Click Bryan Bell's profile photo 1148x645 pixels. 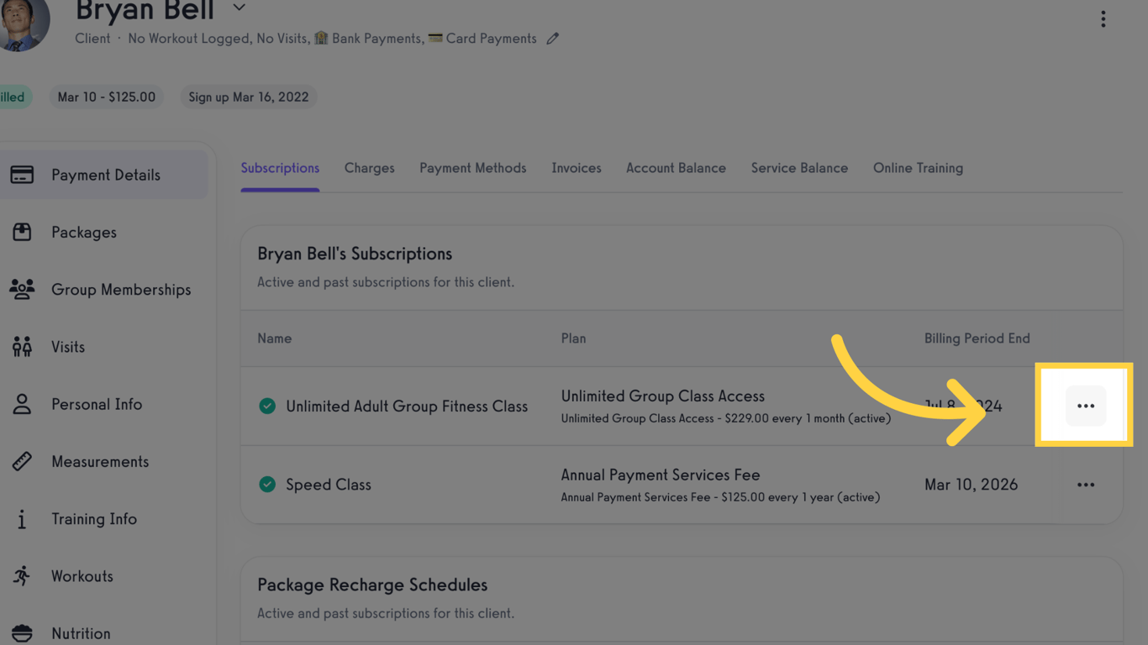24,25
